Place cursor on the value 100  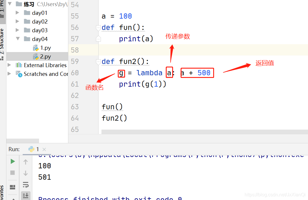click(126, 16)
